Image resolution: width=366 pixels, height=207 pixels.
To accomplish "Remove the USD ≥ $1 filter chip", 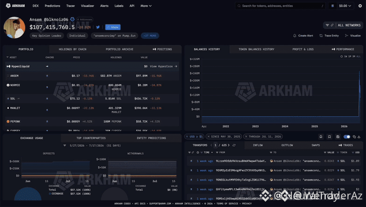I will (187, 137).
